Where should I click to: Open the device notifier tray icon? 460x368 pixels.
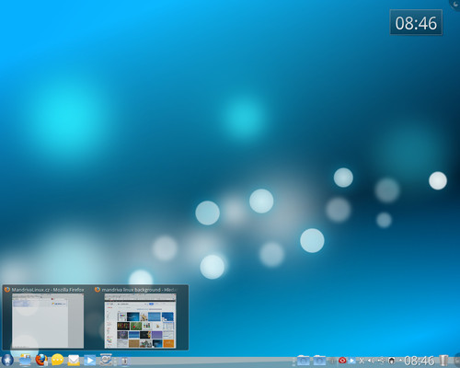tap(381, 361)
